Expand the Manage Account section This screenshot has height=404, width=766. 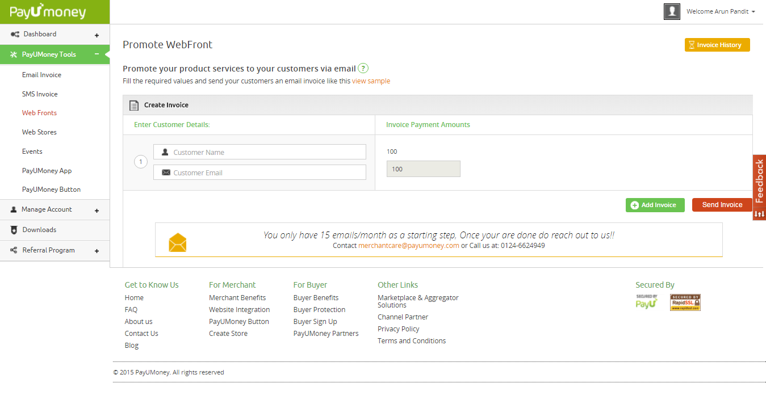click(97, 211)
